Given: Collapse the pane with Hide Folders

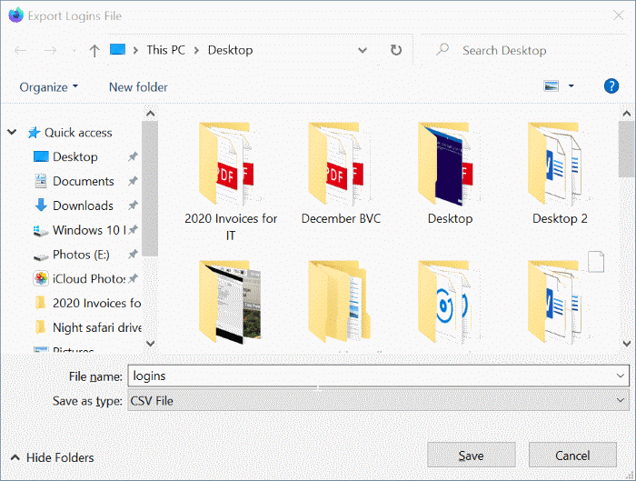Looking at the screenshot, I should 52,457.
